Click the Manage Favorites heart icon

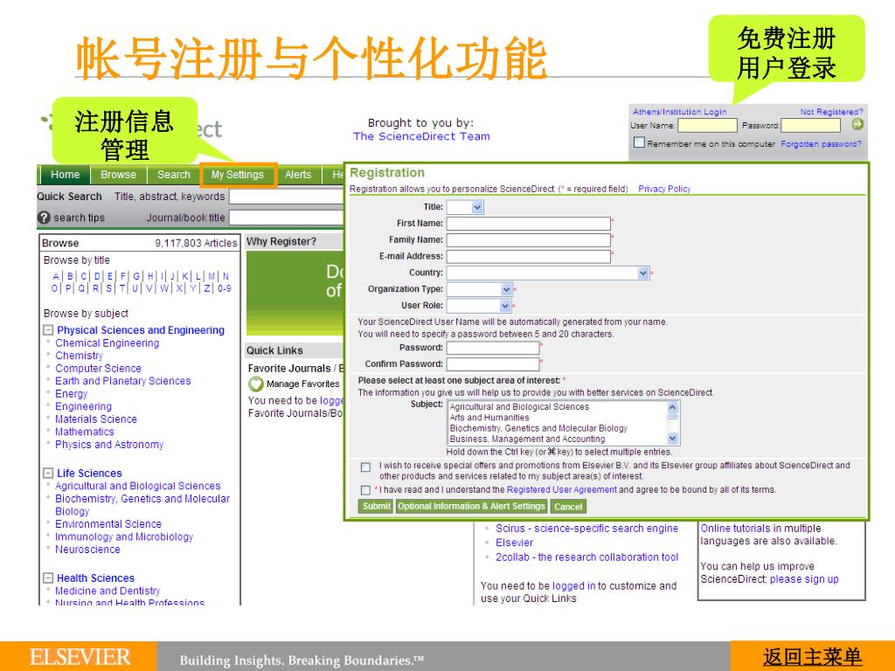tap(256, 384)
